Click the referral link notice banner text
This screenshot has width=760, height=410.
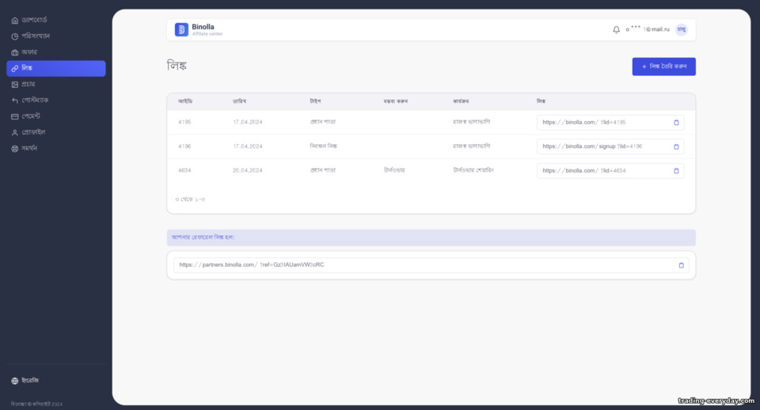pyautogui.click(x=203, y=237)
